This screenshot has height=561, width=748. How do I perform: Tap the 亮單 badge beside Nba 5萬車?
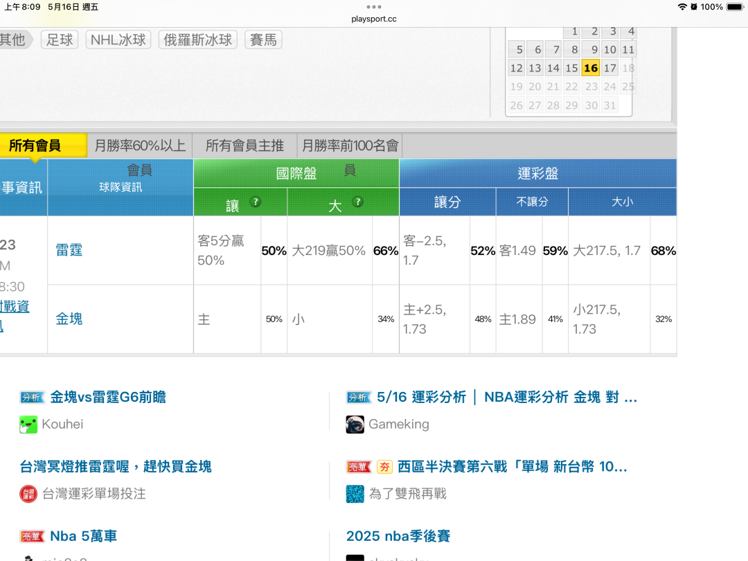click(x=33, y=536)
